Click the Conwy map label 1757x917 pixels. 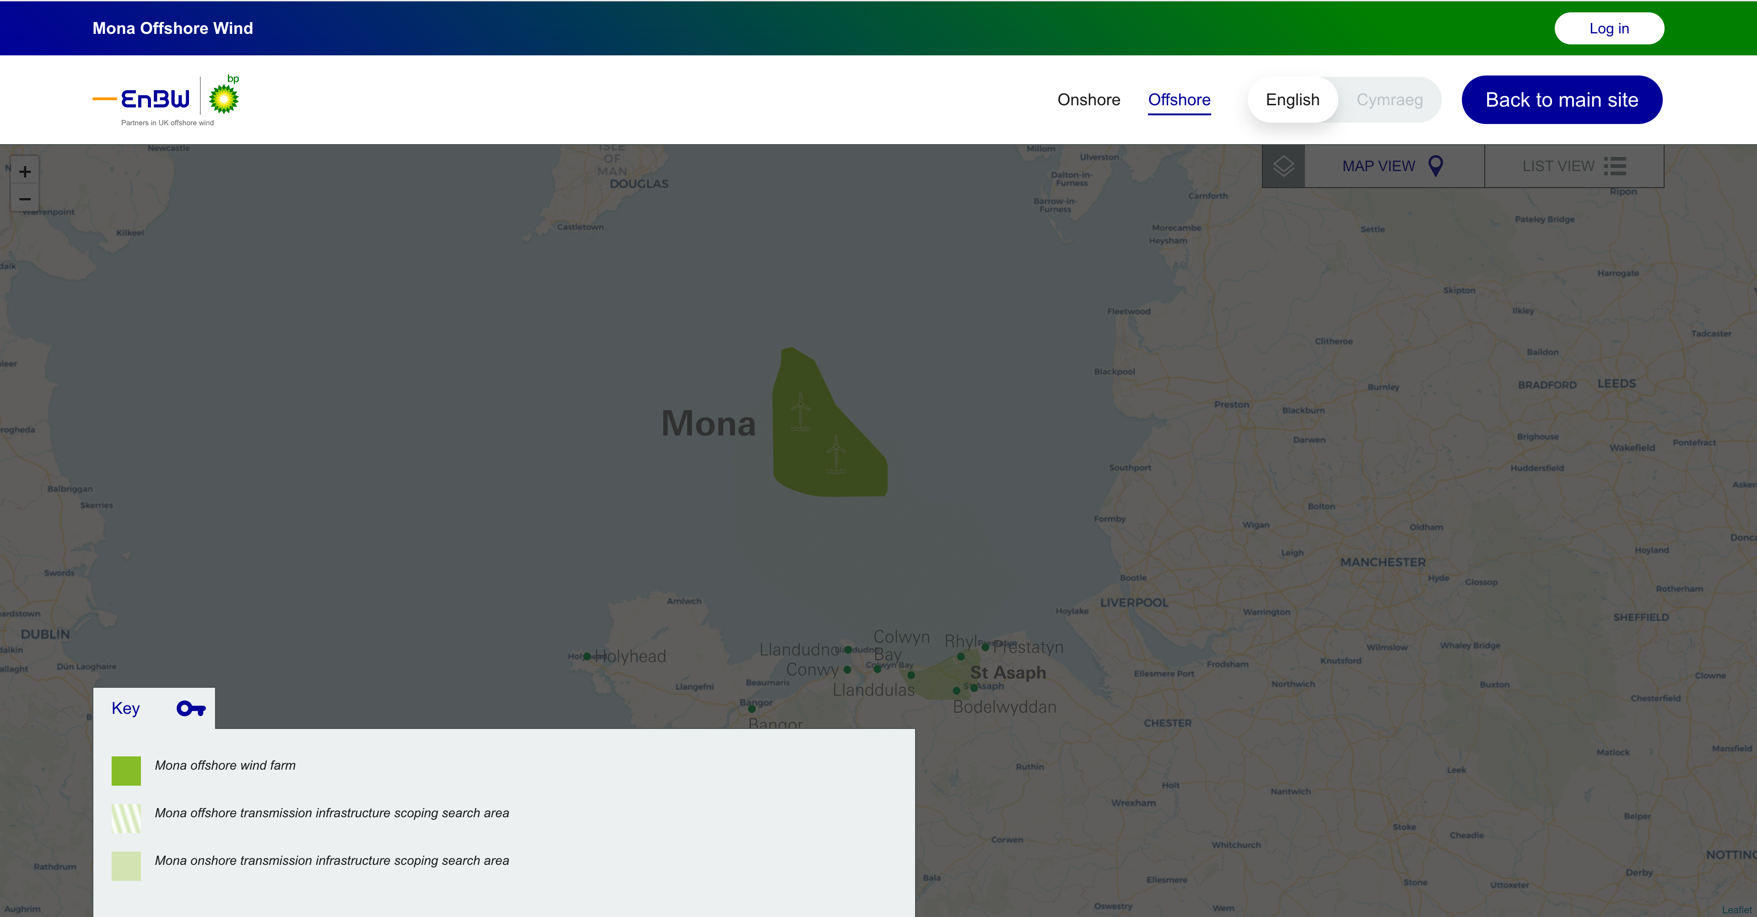pos(812,669)
